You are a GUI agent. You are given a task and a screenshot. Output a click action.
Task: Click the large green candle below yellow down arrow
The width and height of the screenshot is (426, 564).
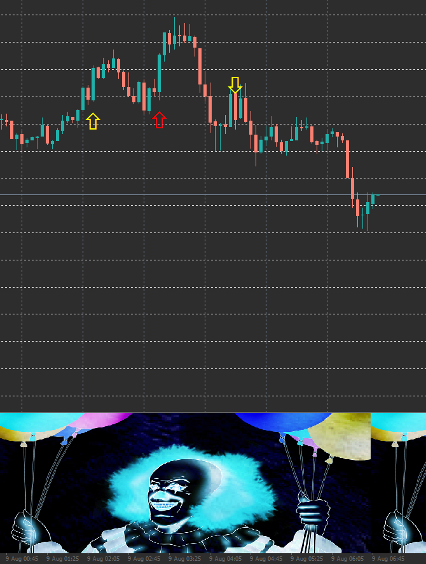coord(230,110)
